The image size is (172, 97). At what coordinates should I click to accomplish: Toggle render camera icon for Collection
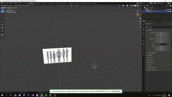(170, 10)
